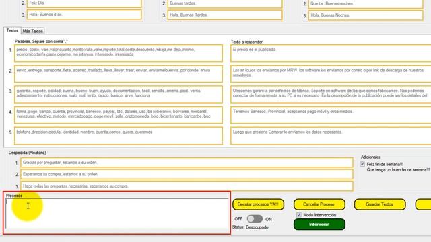Click the 'Status: Desocupado' text

point(251,227)
